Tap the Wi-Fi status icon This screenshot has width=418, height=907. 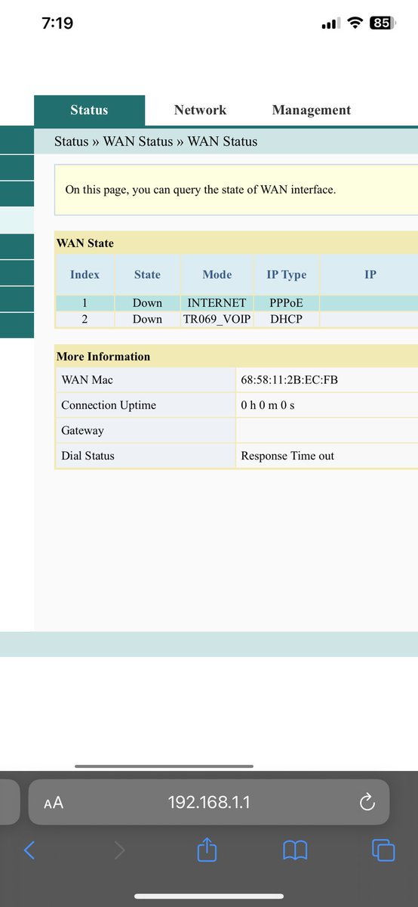pyautogui.click(x=355, y=23)
